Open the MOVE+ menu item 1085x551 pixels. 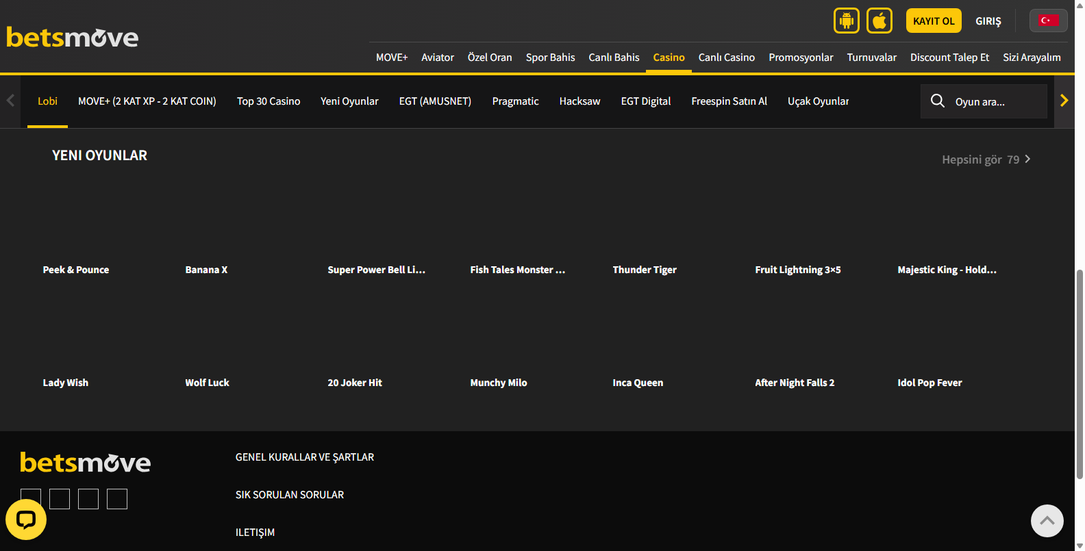point(392,57)
